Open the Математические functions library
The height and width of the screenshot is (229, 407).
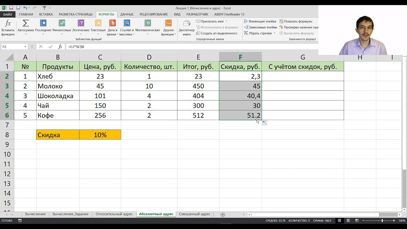click(x=148, y=28)
